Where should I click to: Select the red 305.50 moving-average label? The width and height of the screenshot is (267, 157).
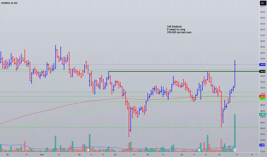coord(262,96)
